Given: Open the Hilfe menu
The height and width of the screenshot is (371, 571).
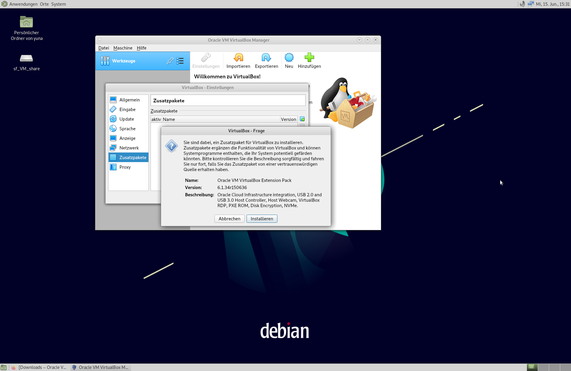Looking at the screenshot, I should pos(142,48).
